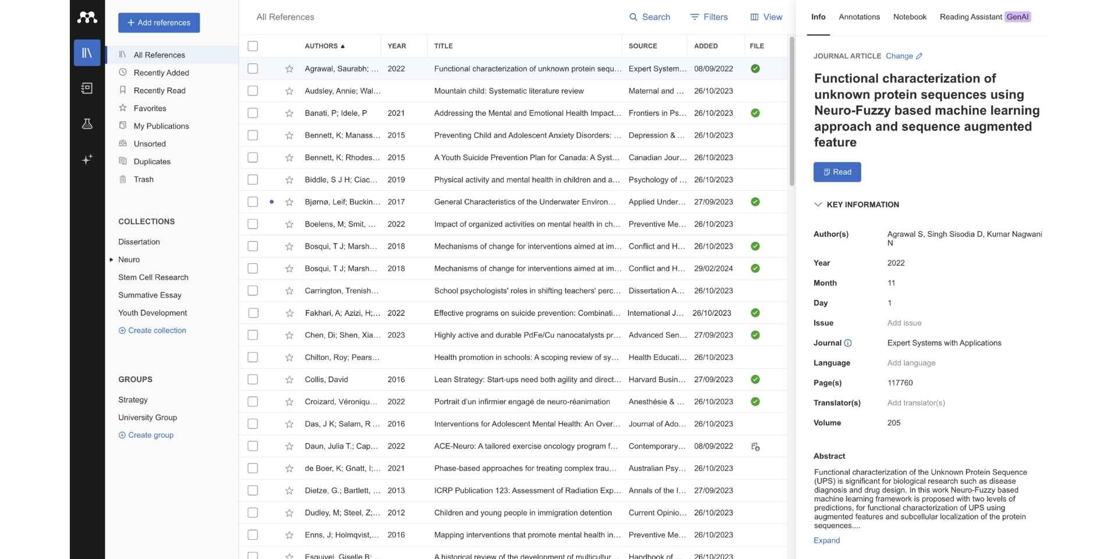Click the Add references button
This screenshot has width=1118, height=559.
(159, 23)
